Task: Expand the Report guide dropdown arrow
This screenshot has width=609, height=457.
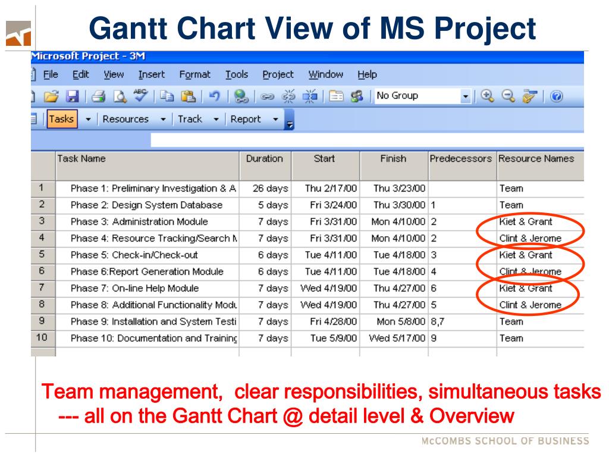Action: pyautogui.click(x=275, y=119)
